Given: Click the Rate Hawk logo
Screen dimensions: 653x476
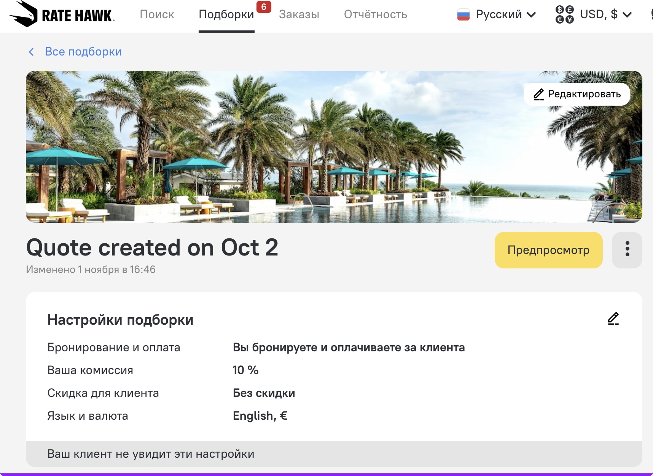Looking at the screenshot, I should pos(61,14).
